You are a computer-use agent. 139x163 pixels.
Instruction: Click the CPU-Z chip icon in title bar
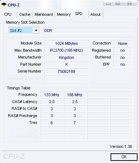[x=4, y=4]
